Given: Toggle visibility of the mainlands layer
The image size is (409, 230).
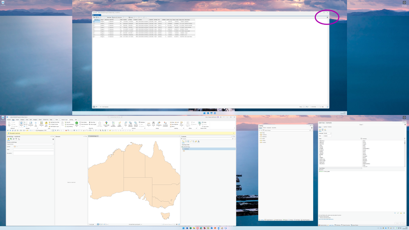Looking at the screenshot, I should click(183, 149).
